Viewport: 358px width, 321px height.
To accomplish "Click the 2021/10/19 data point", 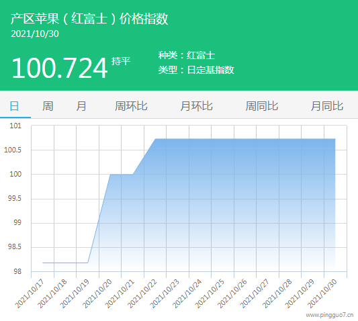I will click(88, 263).
